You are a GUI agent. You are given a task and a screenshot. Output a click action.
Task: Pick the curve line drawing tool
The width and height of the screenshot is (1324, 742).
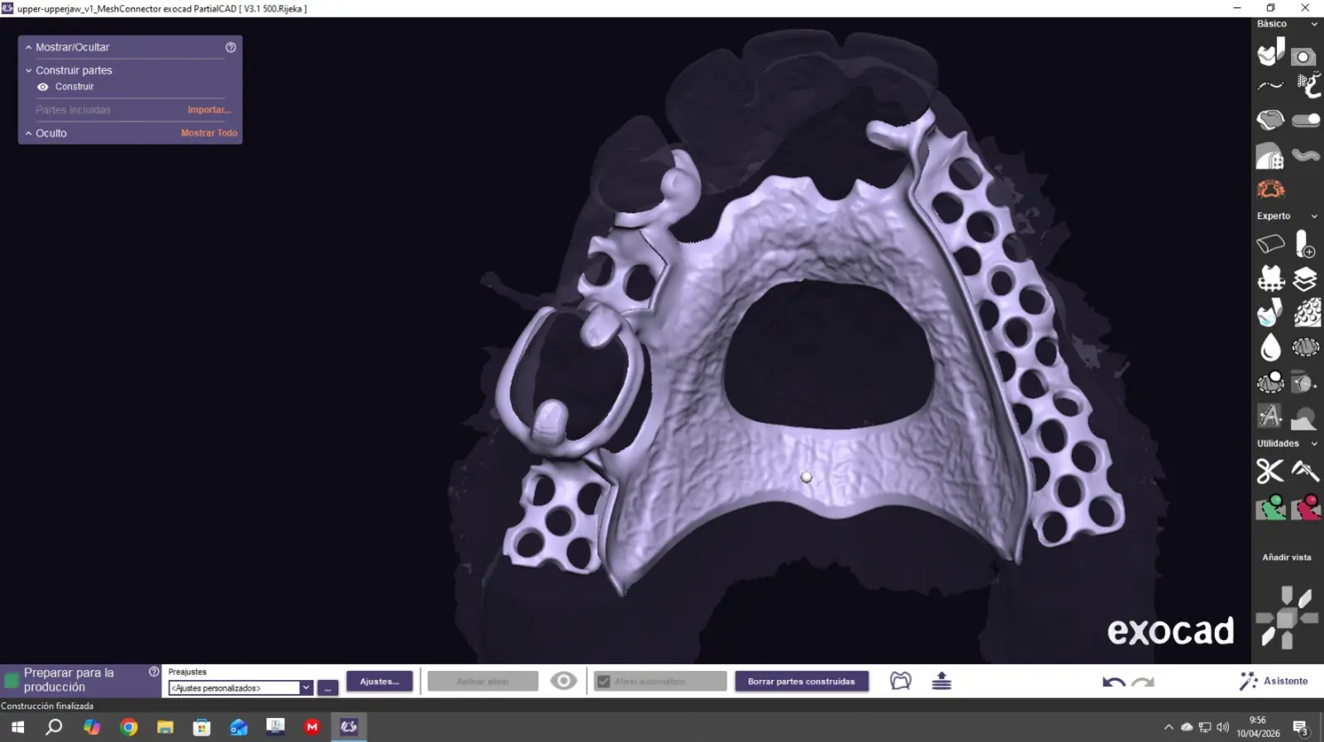(x=1270, y=84)
